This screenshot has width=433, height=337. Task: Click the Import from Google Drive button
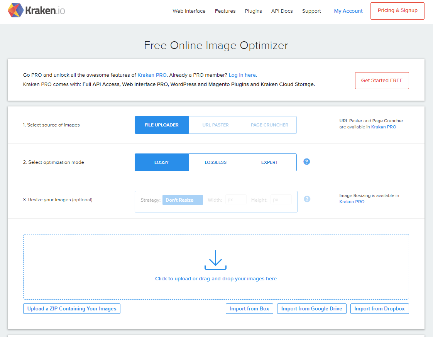pyautogui.click(x=311, y=308)
